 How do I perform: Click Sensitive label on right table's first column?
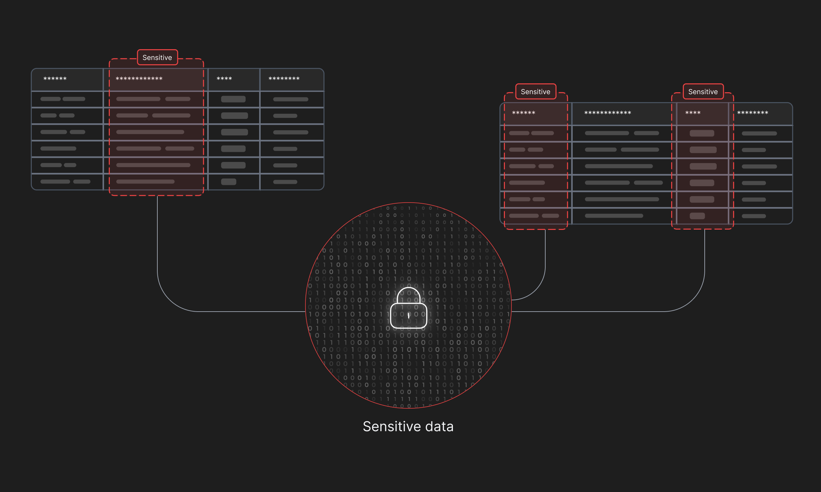535,92
